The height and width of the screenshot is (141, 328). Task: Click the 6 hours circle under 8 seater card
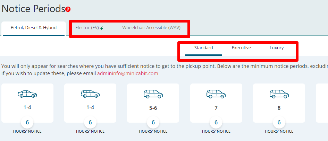[x=279, y=122]
